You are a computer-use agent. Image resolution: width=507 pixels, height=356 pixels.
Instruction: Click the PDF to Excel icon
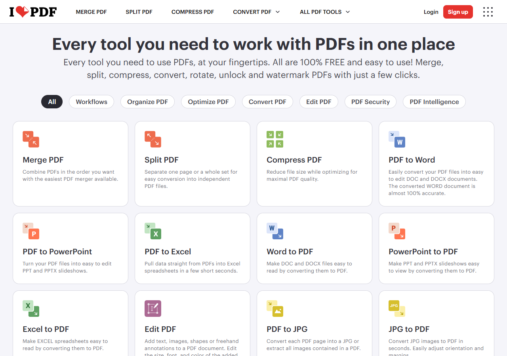153,231
